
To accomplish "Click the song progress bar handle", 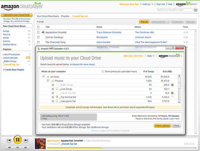I will tap(101, 148).
